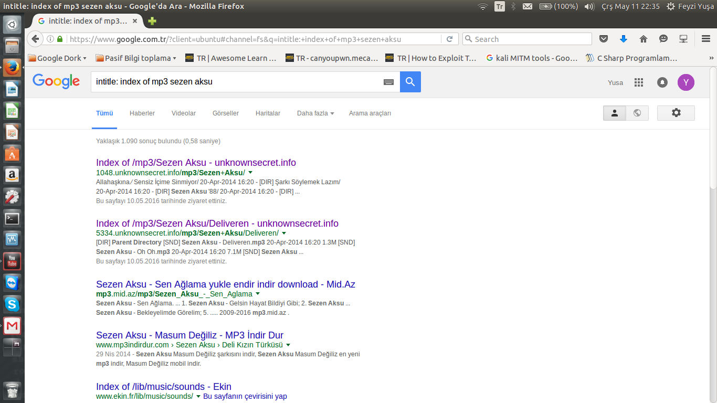The width and height of the screenshot is (717, 403).
Task: Open Sezen Aksu Masum Değiliz result
Action: [189, 335]
